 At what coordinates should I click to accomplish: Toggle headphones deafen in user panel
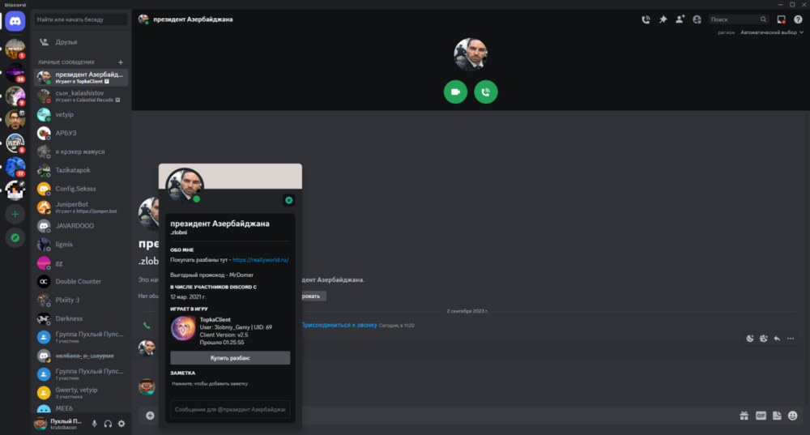point(108,424)
